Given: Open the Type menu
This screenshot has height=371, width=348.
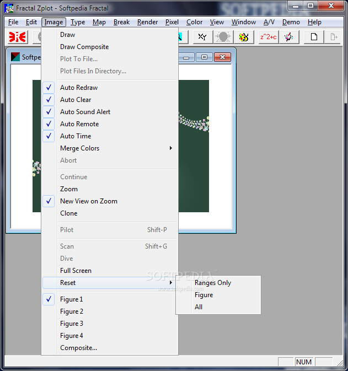Looking at the screenshot, I should pos(78,22).
